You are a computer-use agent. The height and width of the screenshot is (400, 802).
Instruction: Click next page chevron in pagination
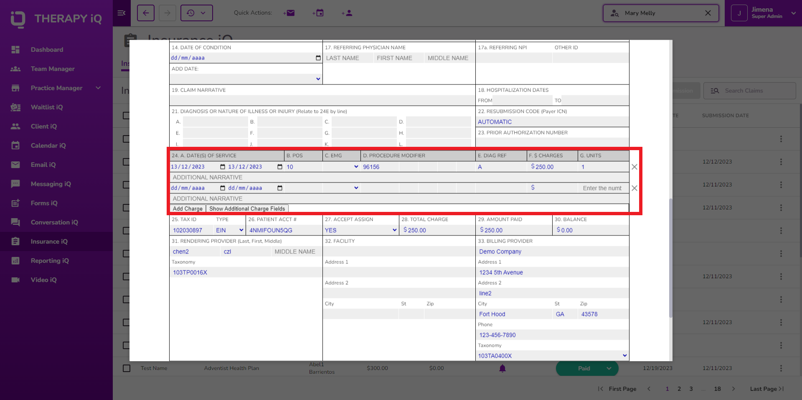(733, 389)
